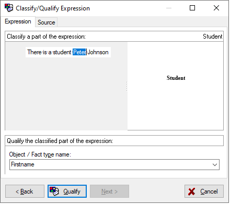Select the bold Student node in right pane
This screenshot has width=230, height=204.
point(176,78)
